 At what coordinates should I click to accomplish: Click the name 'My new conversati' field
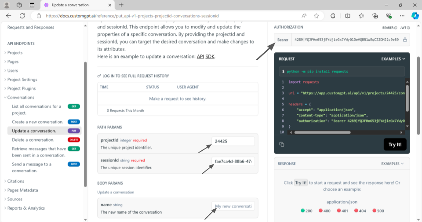pos(233,206)
